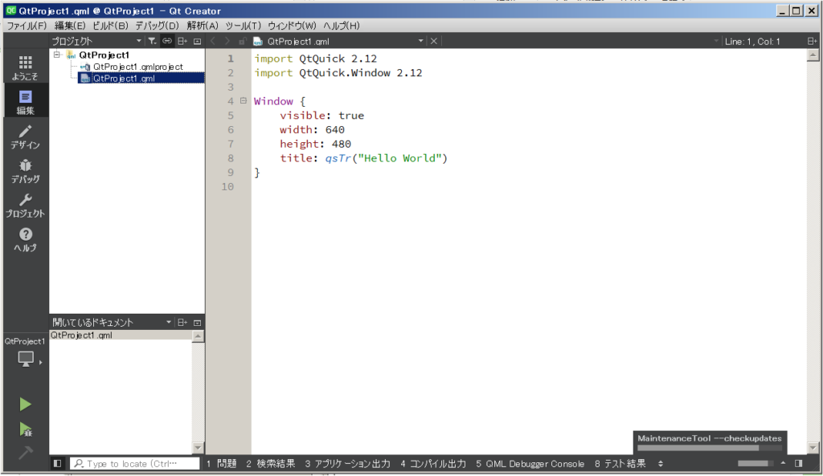
Task: Open the ビルド(B) menu
Action: pyautogui.click(x=109, y=26)
